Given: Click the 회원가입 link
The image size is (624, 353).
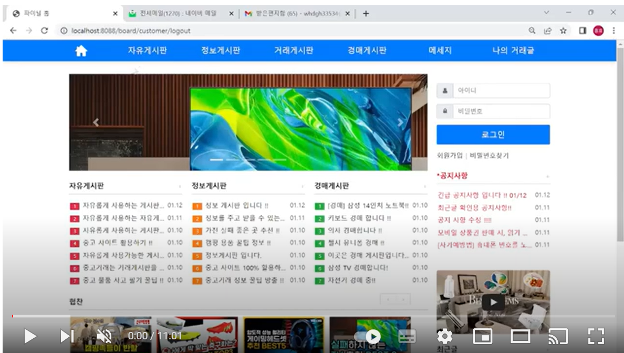Looking at the screenshot, I should [450, 155].
